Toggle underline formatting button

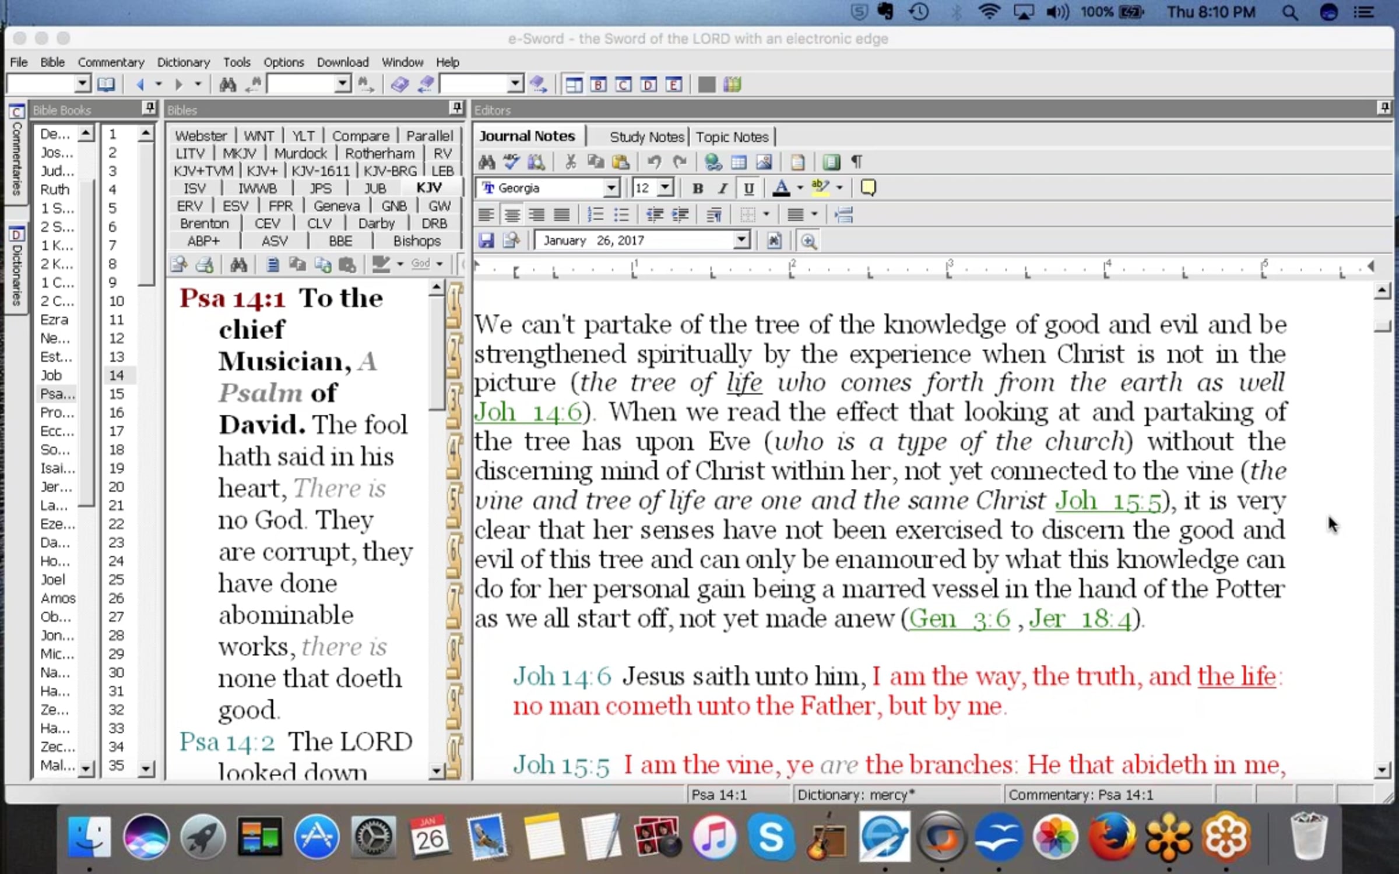748,188
